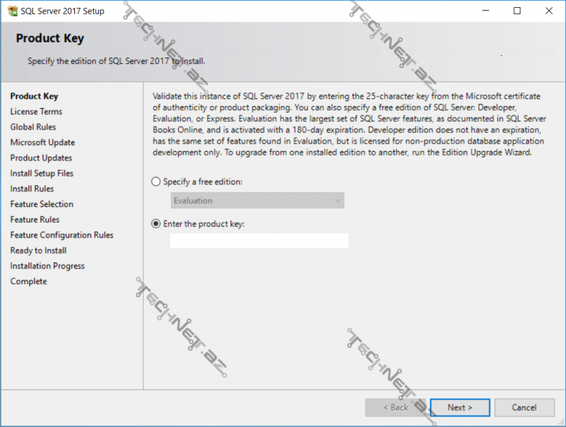
Task: Click the Feature Configuration Rules step
Action: pyautogui.click(x=62, y=235)
